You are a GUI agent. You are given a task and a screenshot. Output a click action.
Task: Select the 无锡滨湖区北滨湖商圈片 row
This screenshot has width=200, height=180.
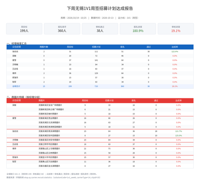coord(100,122)
